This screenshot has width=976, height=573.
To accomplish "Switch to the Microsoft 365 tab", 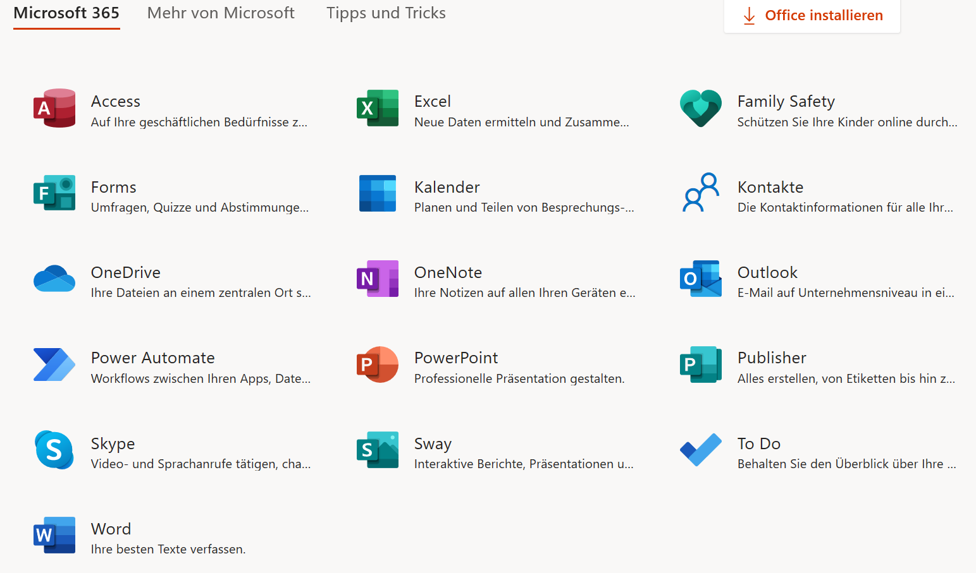I will point(66,13).
